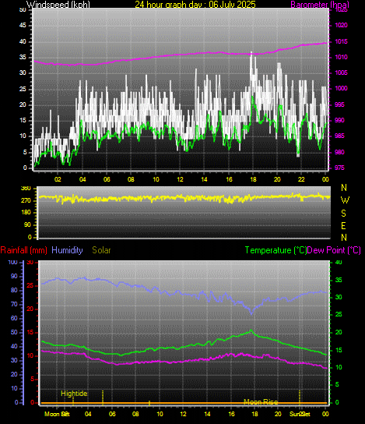Click hour 06 on the bottom chart axis
This screenshot has height=424, width=365.
(112, 414)
